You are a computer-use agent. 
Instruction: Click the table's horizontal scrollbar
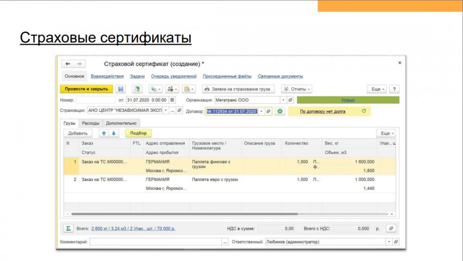(185, 214)
